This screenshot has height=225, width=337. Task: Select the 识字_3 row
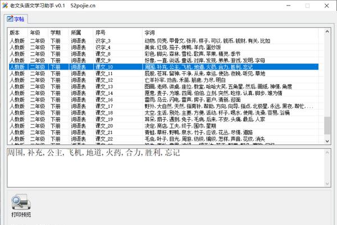coord(163,41)
